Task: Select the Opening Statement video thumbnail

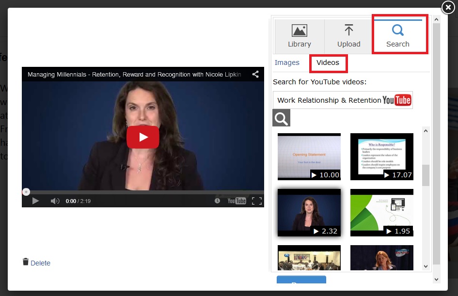Action: click(x=309, y=156)
